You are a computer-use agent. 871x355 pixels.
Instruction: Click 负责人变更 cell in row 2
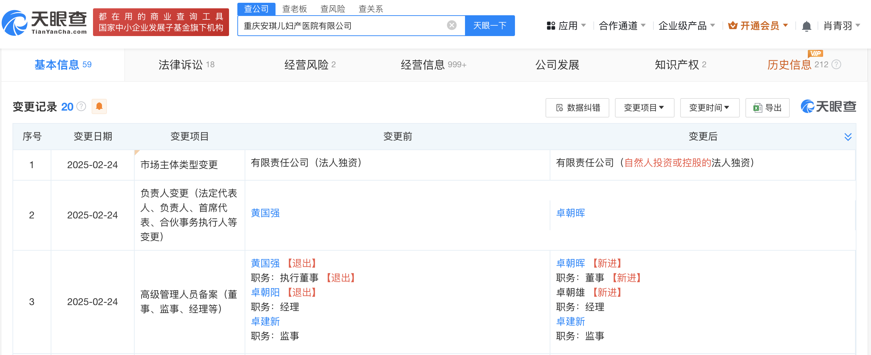click(x=189, y=215)
